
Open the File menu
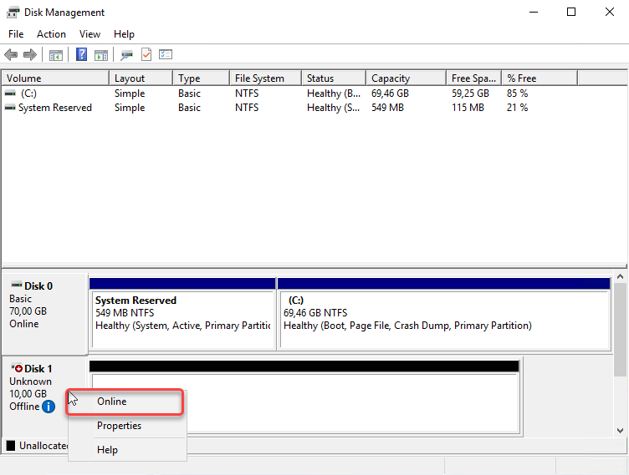16,34
